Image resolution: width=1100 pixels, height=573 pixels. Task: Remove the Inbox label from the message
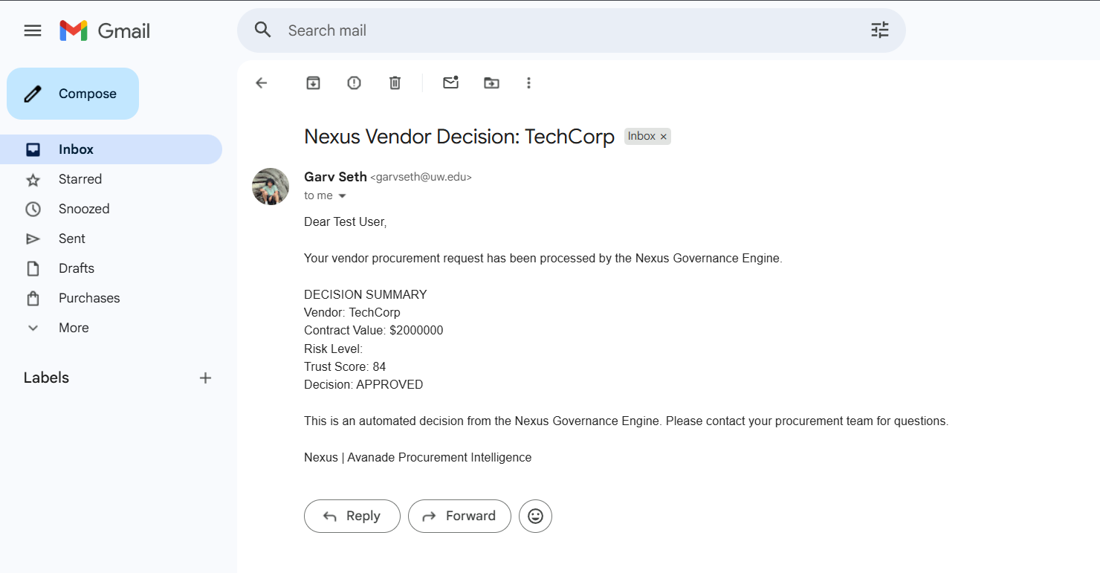coord(664,137)
